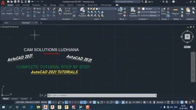Click the Undo arrow in quick access toolbar
Viewport: 196px width, 110px height.
click(32, 2)
